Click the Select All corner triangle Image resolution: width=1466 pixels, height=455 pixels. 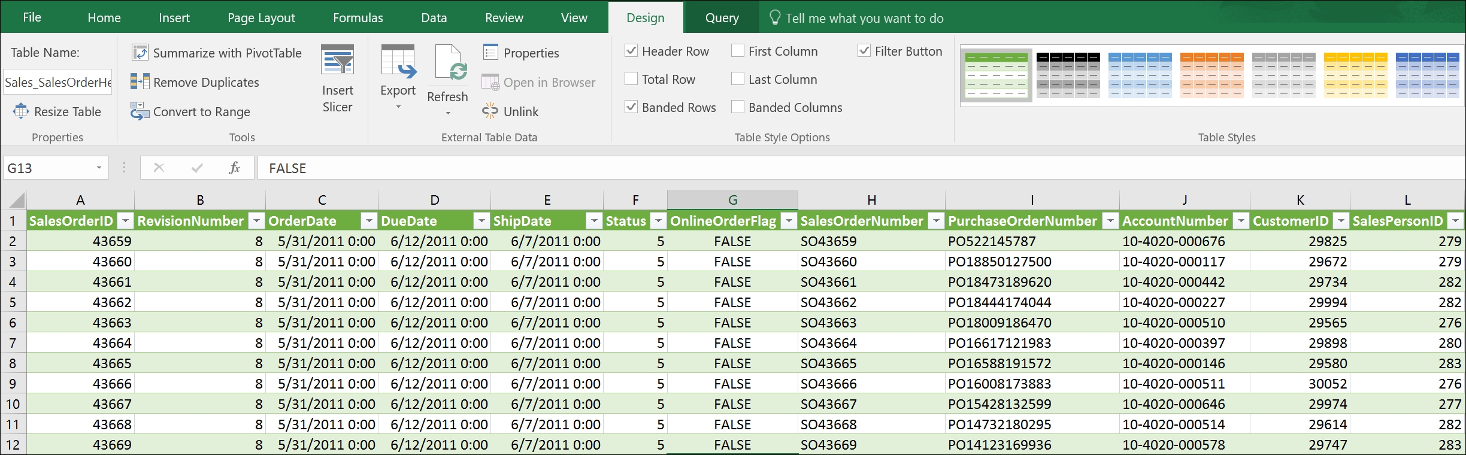[x=17, y=200]
